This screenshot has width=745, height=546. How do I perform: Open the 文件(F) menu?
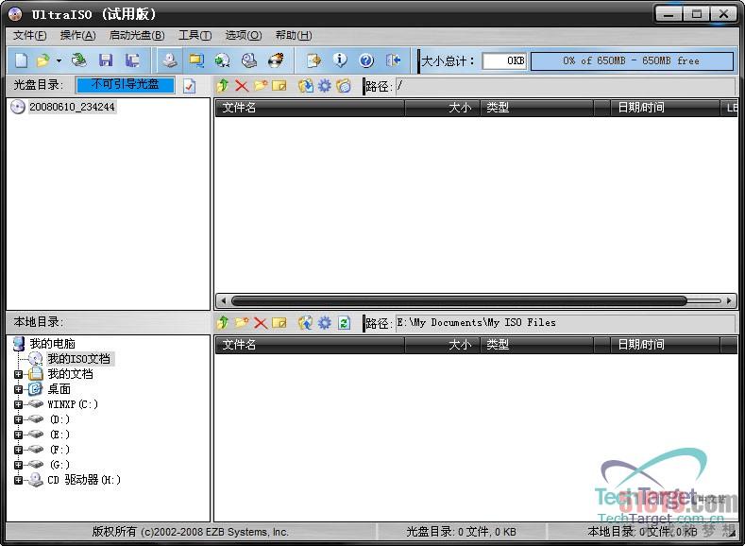point(29,36)
